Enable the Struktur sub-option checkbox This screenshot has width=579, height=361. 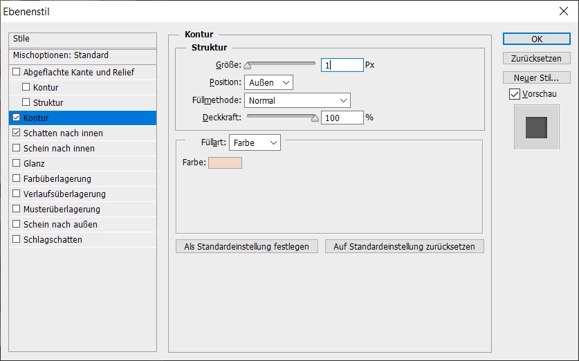coord(26,102)
